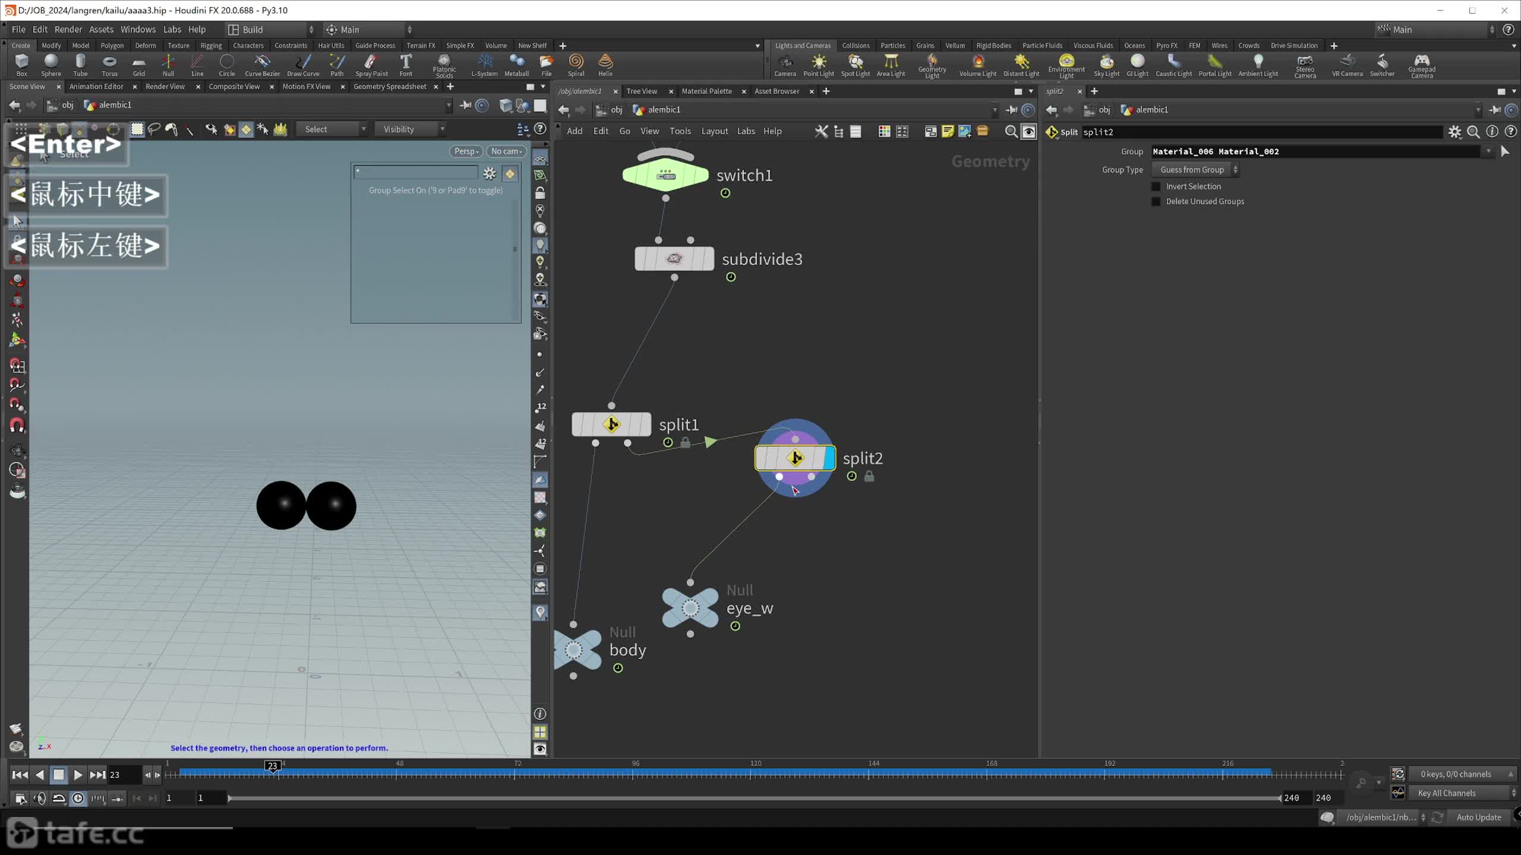
Task: Add a Sky Light
Action: (x=1106, y=65)
